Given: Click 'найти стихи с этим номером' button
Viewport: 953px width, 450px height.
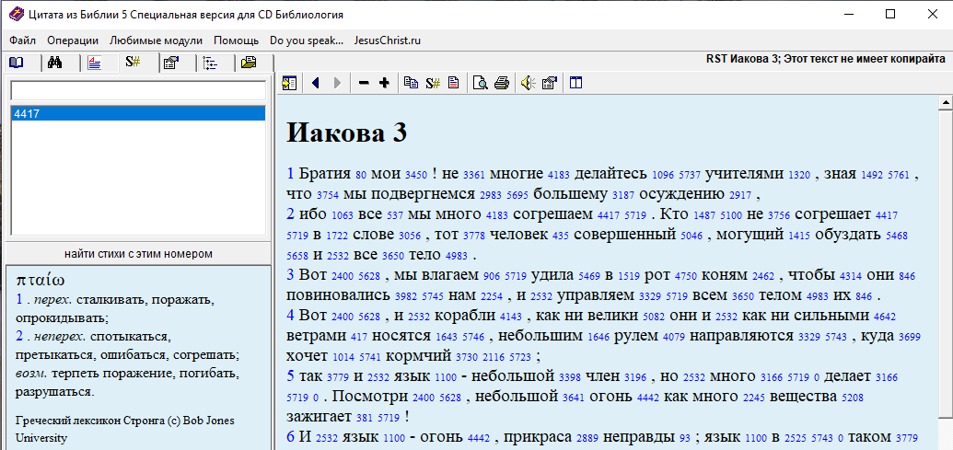Looking at the screenshot, I should [x=138, y=253].
